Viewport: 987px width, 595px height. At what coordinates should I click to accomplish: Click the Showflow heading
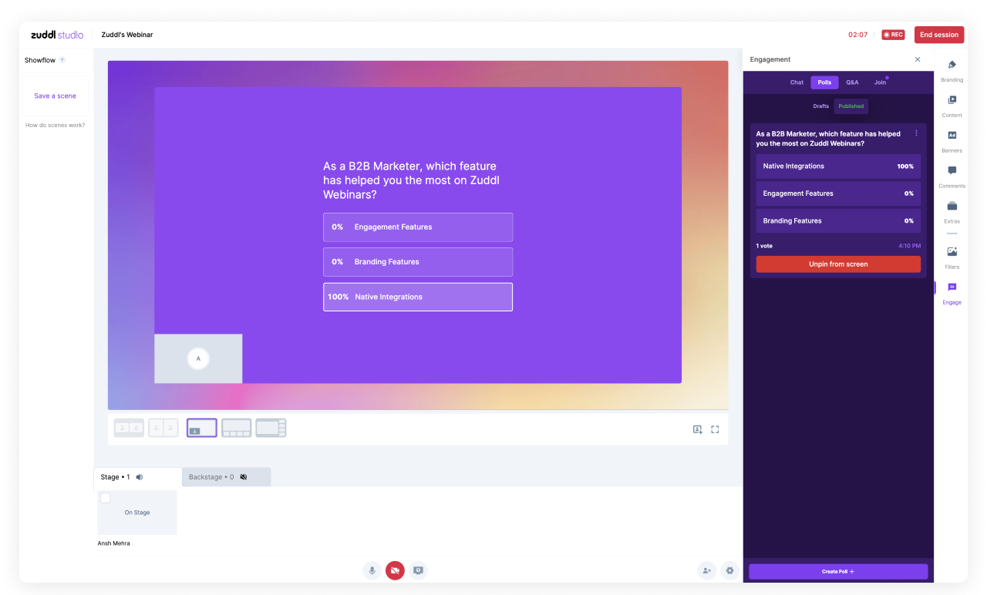[40, 60]
